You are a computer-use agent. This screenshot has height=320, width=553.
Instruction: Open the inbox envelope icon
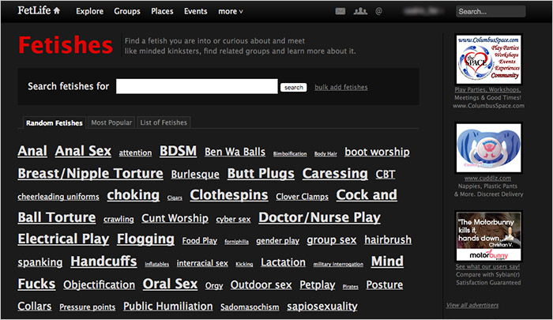pos(340,12)
